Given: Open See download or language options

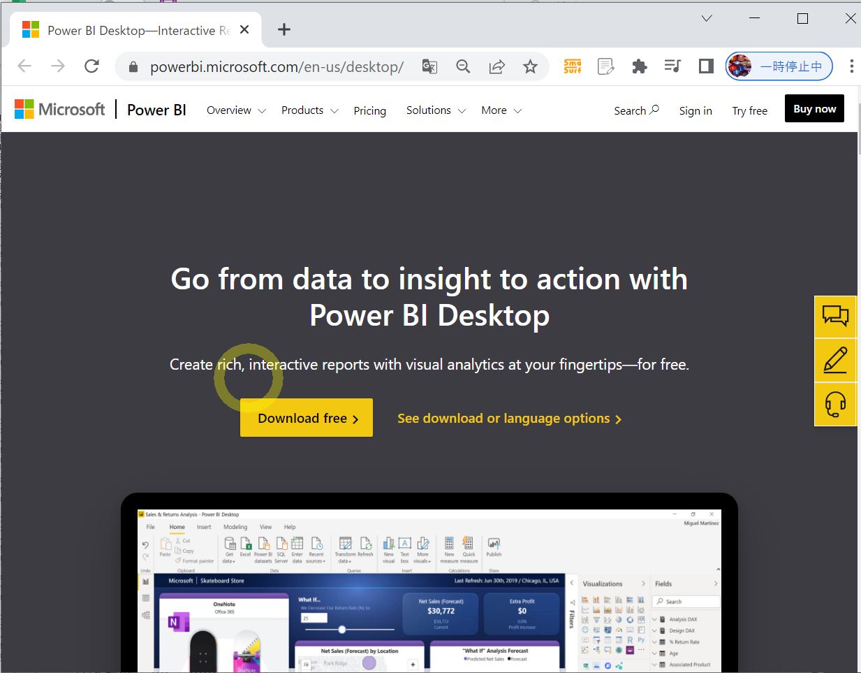Looking at the screenshot, I should coord(509,419).
